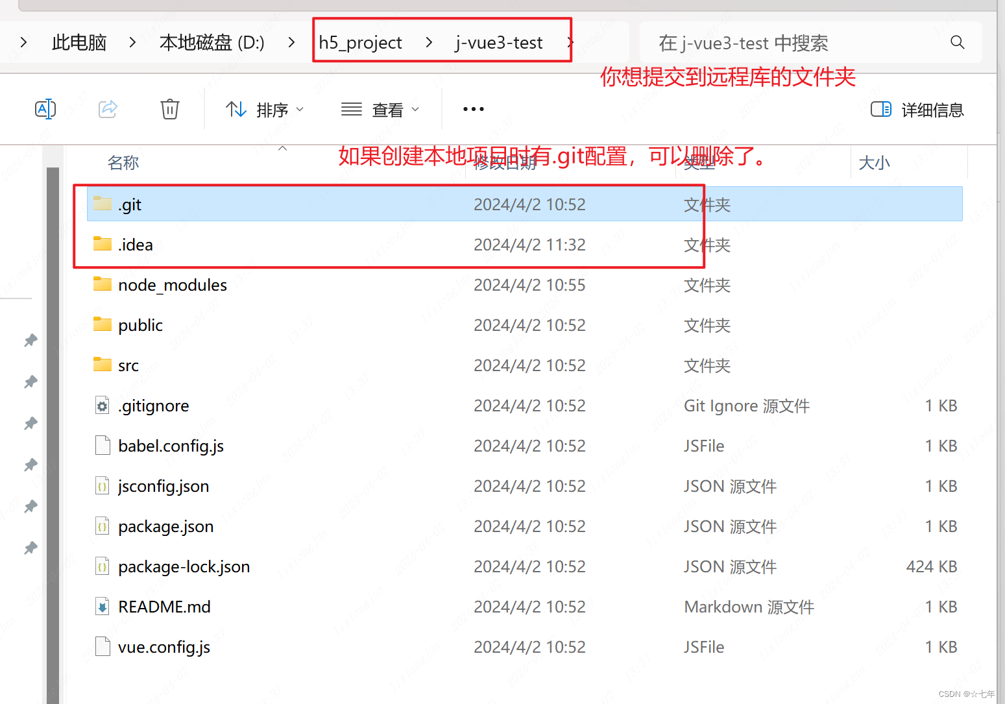Select the .gitignore file name
This screenshot has width=1005, height=704.
[x=154, y=406]
